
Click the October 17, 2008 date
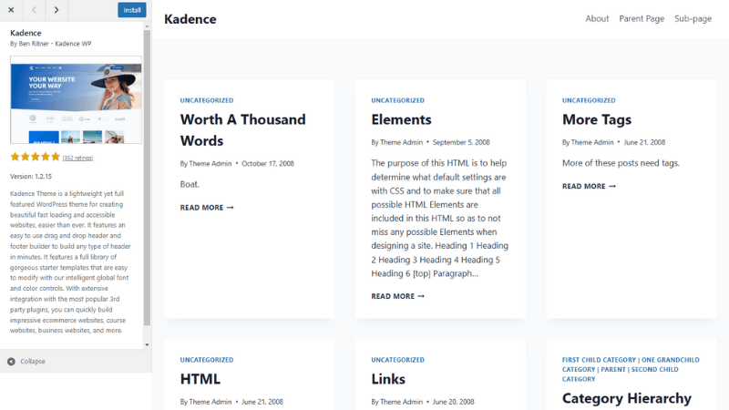pos(268,164)
